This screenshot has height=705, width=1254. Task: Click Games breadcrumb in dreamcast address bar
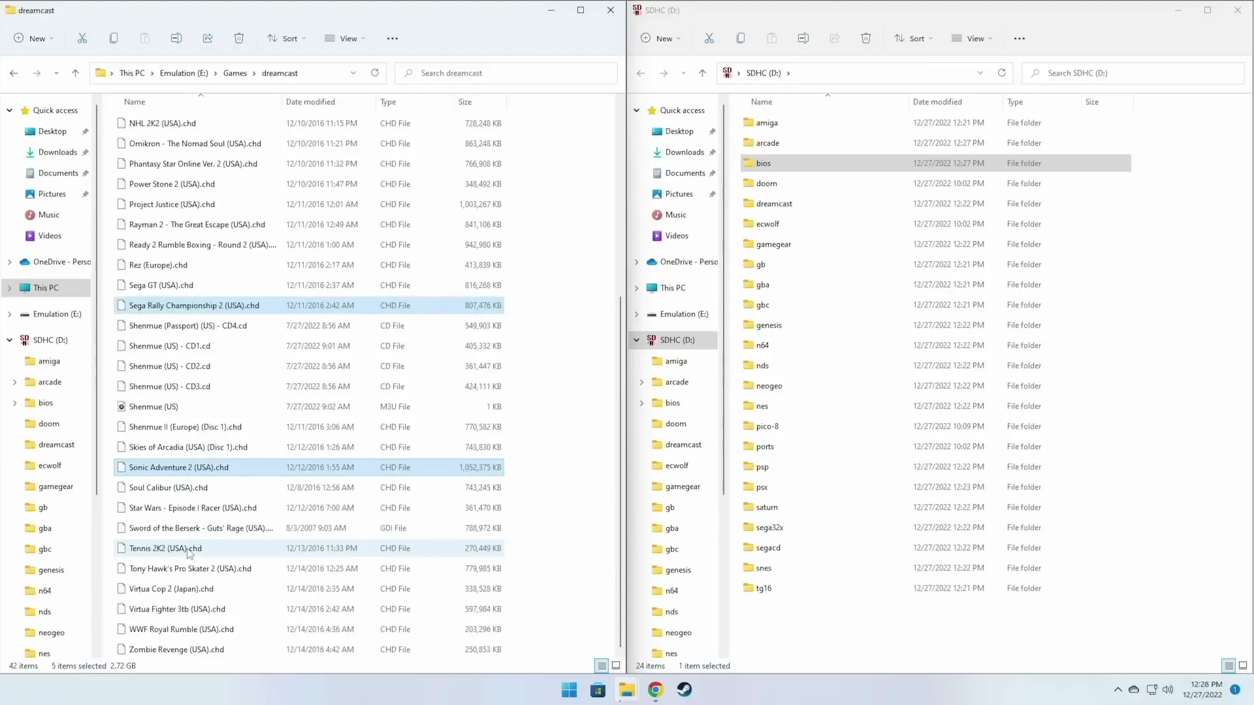click(235, 73)
